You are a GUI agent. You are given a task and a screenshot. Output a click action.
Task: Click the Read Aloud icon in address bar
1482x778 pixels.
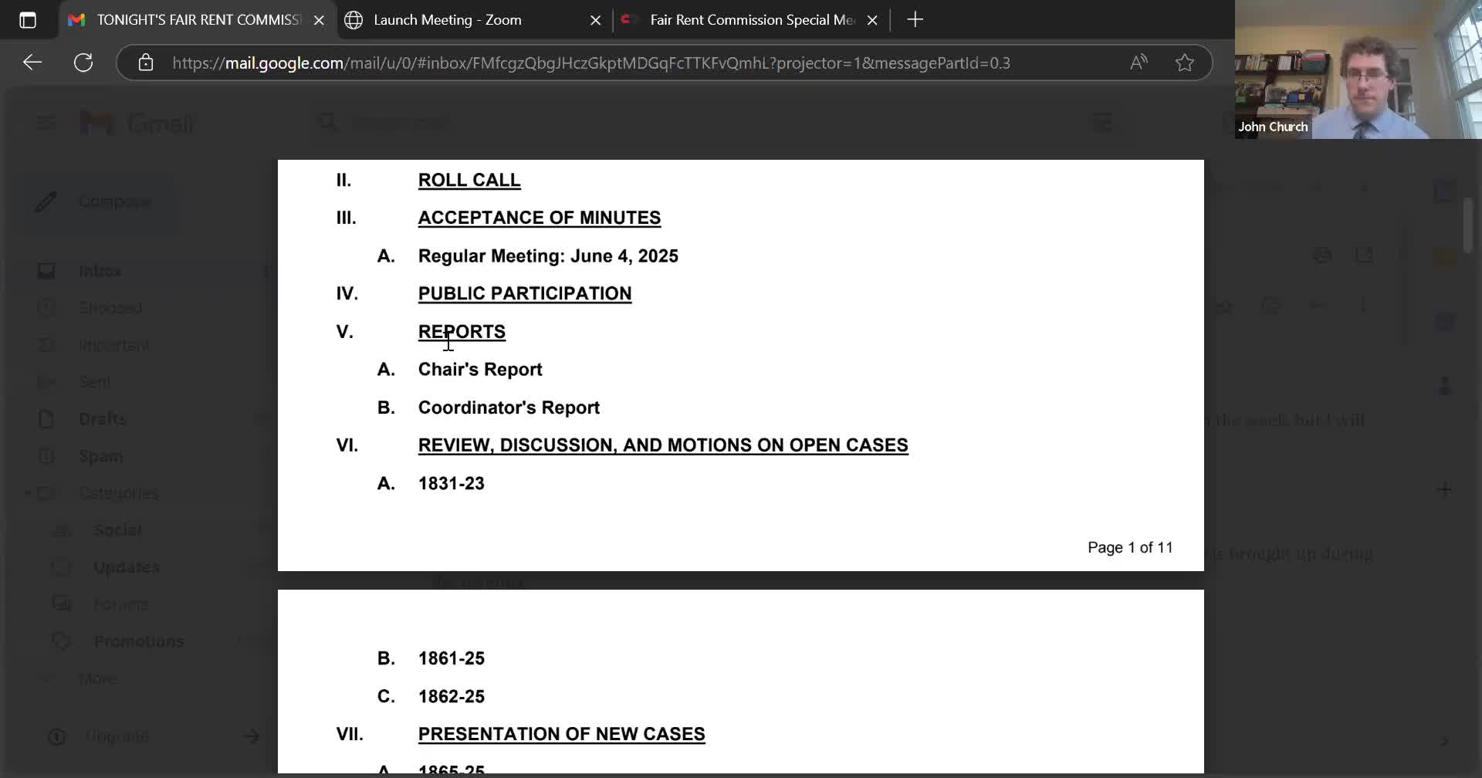click(x=1139, y=63)
